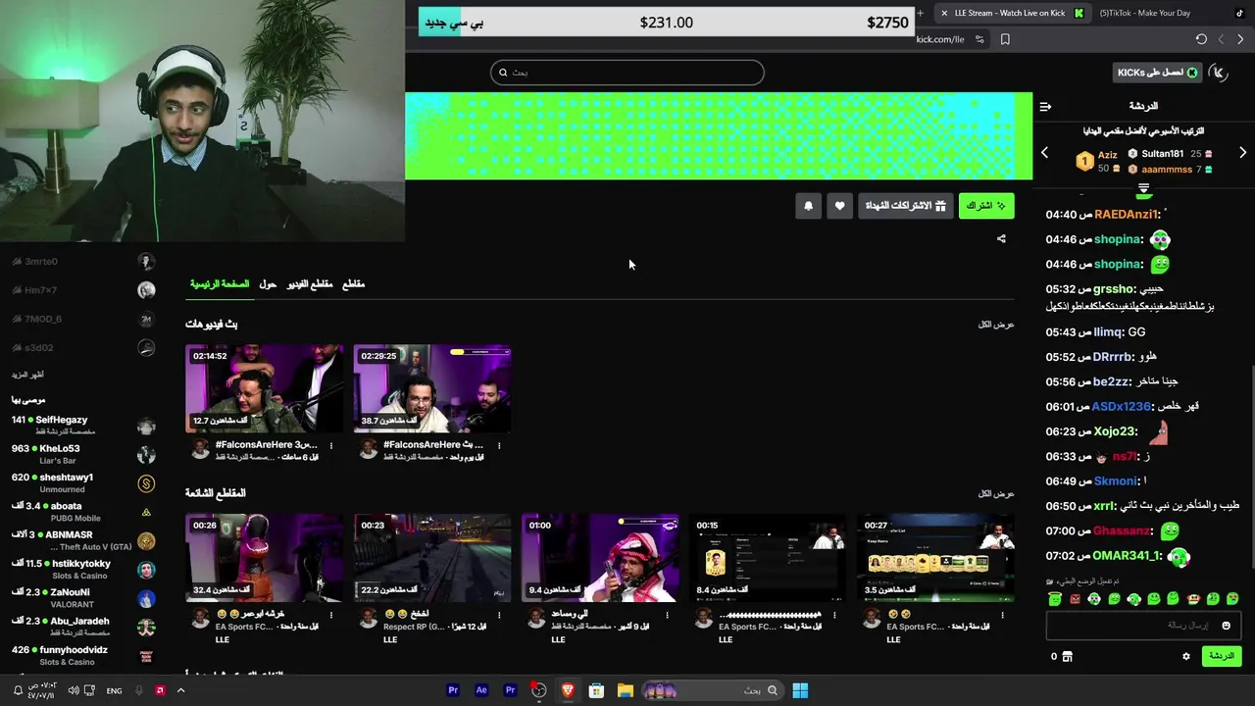Screen dimensions: 1255x706
Task: Play the 00:27 clip thumbnail
Action: point(936,558)
